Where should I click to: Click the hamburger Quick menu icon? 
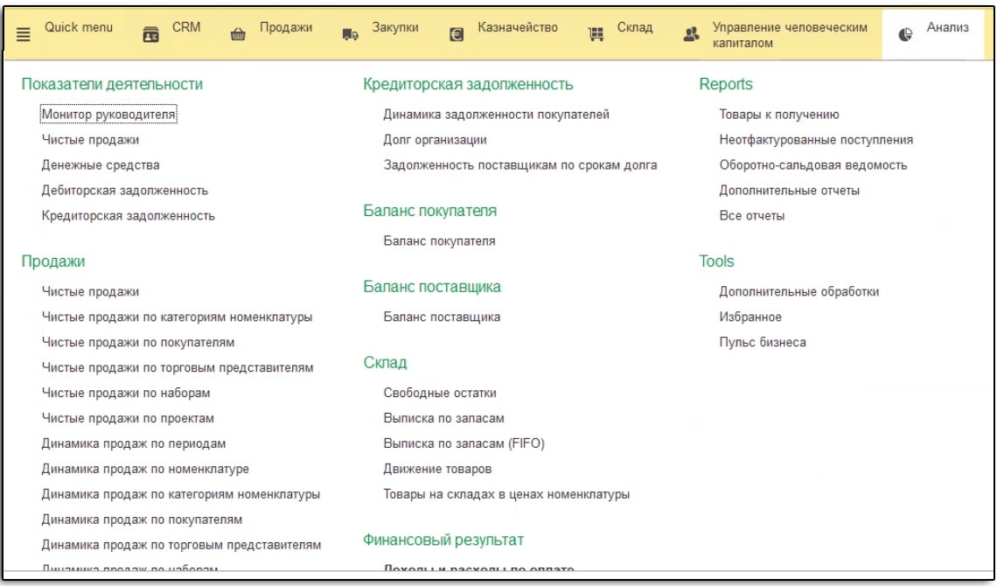[24, 35]
